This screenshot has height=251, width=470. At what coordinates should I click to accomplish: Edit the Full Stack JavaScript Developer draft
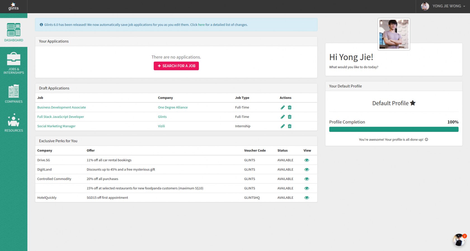[x=283, y=117]
